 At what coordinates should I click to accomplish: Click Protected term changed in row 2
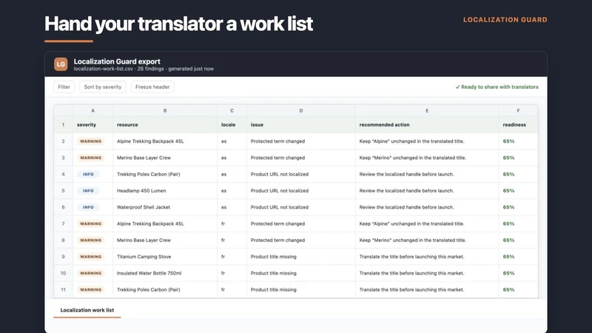277,141
